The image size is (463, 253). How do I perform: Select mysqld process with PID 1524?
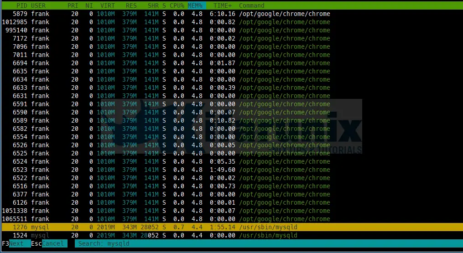pos(232,235)
